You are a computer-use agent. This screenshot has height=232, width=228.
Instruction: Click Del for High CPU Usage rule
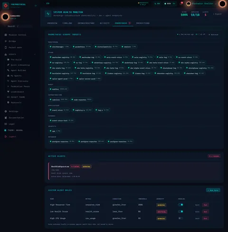click(x=205, y=219)
